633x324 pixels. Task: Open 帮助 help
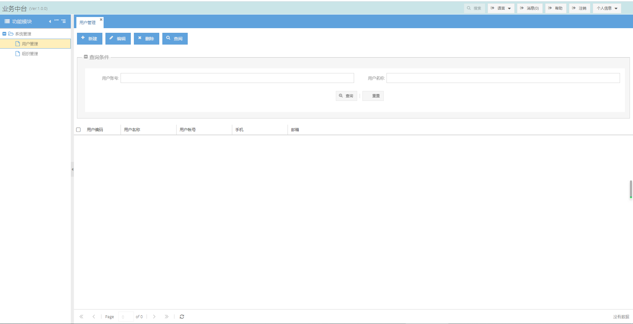point(556,8)
